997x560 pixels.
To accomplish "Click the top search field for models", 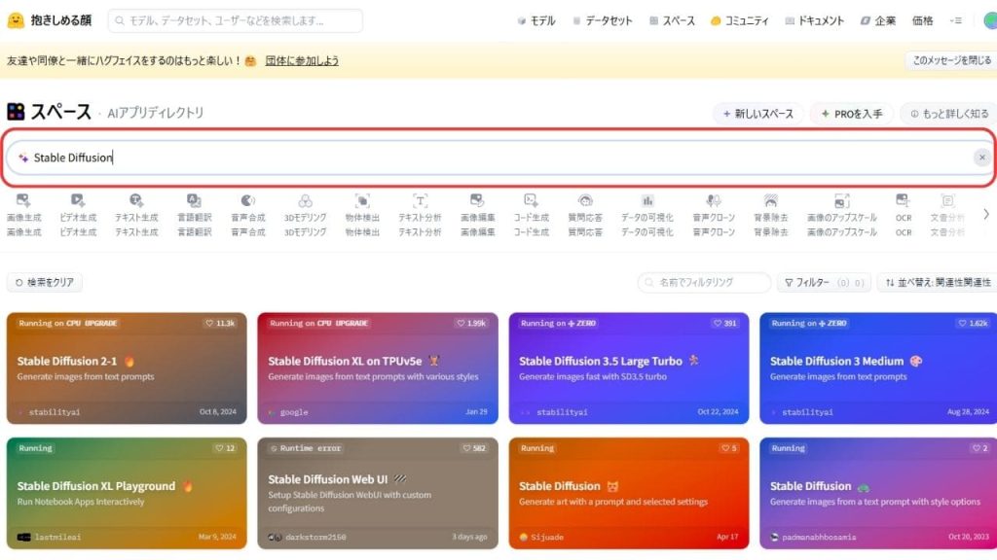I will [236, 21].
